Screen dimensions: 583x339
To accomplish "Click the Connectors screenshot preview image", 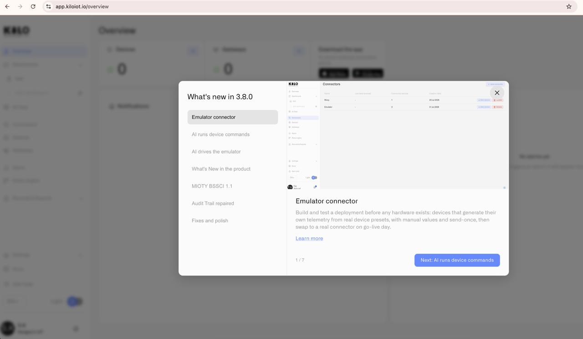I will [x=398, y=135].
